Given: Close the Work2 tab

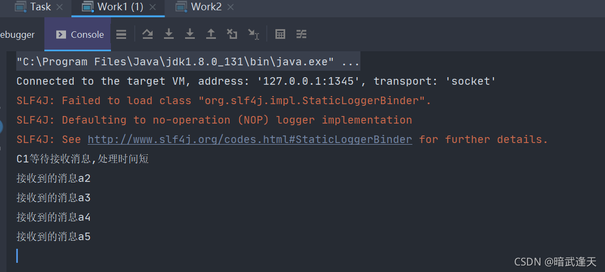Looking at the screenshot, I should (x=231, y=7).
